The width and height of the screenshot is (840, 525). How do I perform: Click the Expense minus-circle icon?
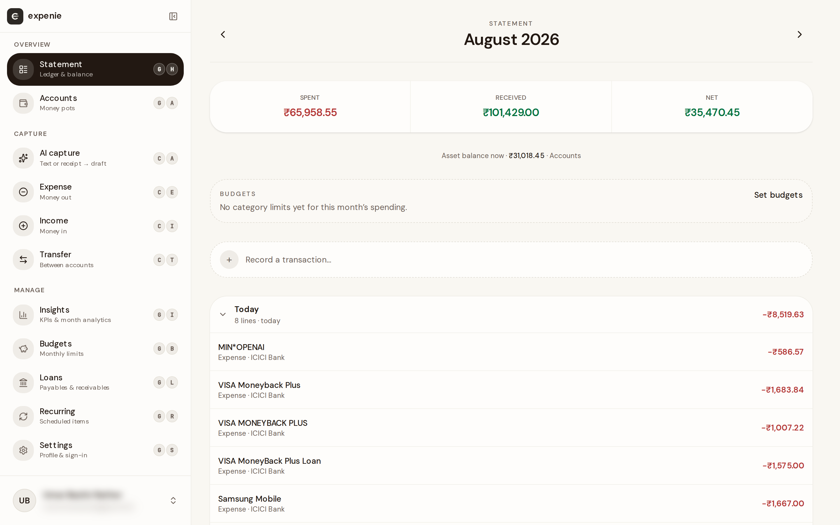pos(23,192)
